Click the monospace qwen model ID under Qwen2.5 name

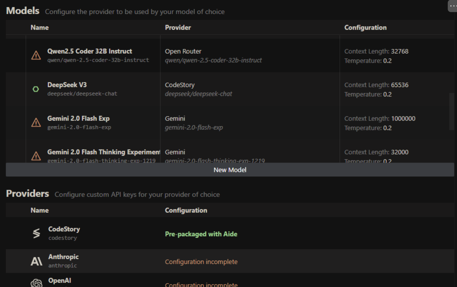(98, 60)
